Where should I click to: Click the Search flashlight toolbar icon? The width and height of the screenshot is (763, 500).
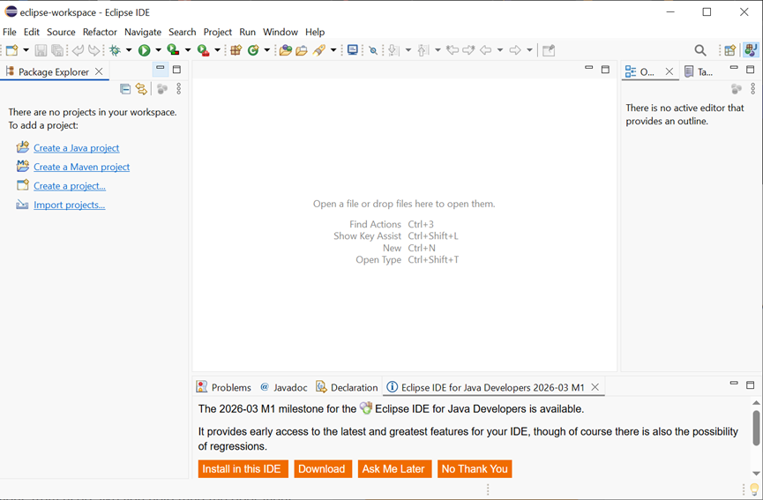pos(319,50)
